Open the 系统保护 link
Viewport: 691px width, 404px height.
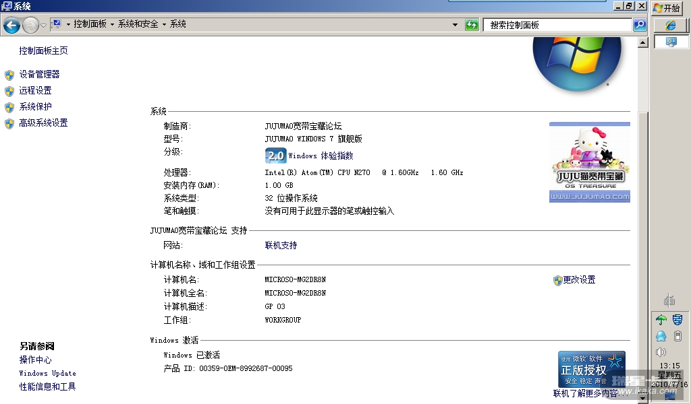tap(35, 106)
